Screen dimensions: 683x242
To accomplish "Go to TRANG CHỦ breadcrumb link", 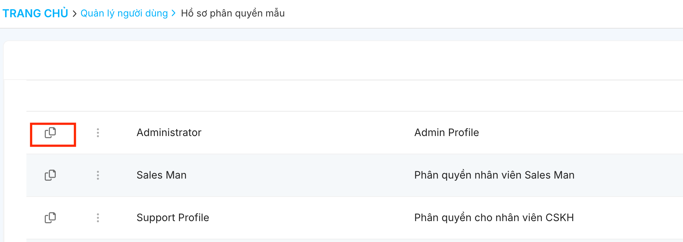I will click(x=35, y=14).
